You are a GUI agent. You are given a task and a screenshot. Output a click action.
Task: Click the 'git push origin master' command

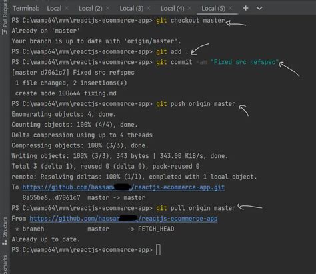click(x=195, y=104)
